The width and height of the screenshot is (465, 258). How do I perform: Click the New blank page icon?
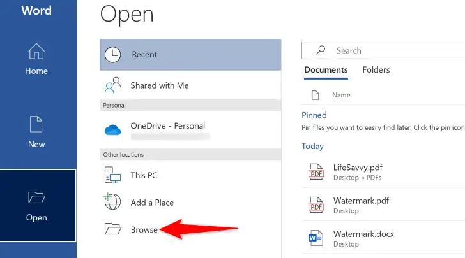36,124
